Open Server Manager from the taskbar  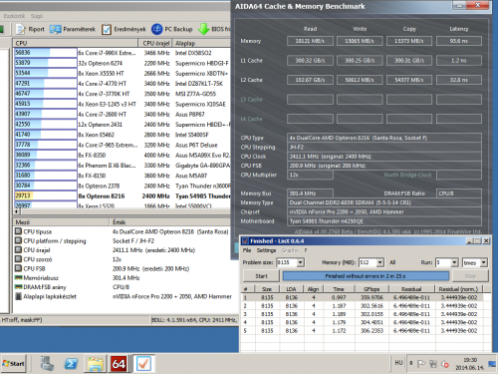coord(47,364)
